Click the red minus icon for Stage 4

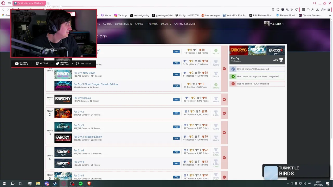click(x=224, y=158)
